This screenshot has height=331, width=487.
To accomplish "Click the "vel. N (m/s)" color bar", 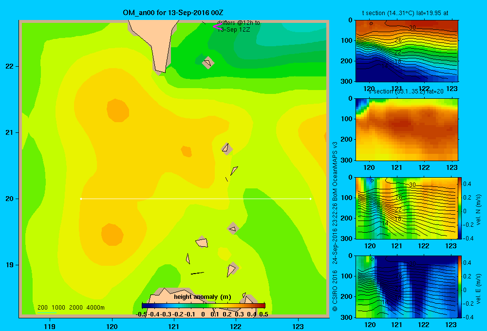I will pos(460,208).
